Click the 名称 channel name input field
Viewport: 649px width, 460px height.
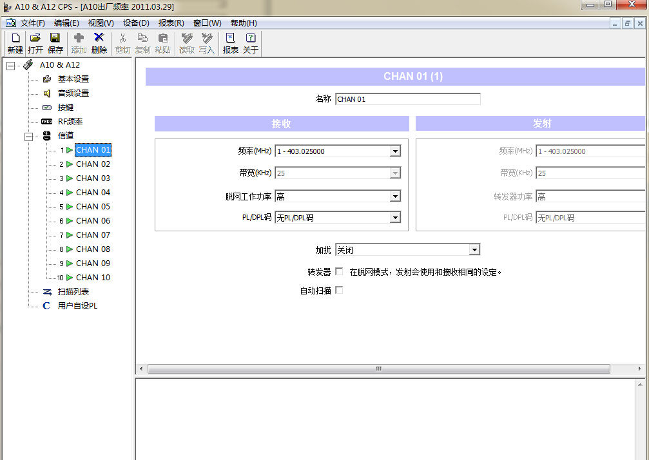(407, 99)
